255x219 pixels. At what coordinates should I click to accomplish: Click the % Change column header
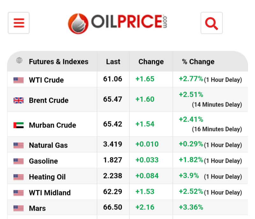[x=198, y=62]
